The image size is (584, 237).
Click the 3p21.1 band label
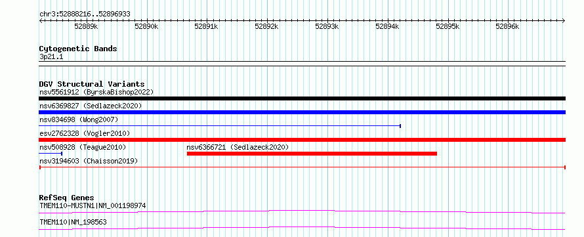tap(51, 56)
